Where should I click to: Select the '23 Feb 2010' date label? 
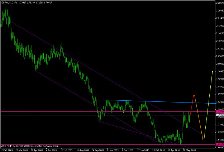click(158, 151)
